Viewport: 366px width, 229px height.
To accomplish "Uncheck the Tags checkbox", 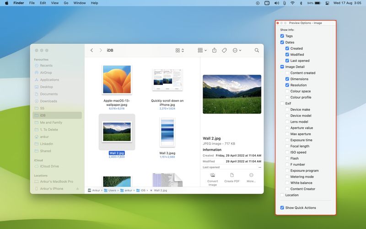I will tap(282, 36).
